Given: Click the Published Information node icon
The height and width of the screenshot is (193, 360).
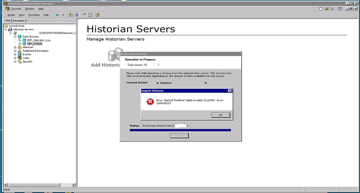Looking at the screenshot, I should (20, 51).
